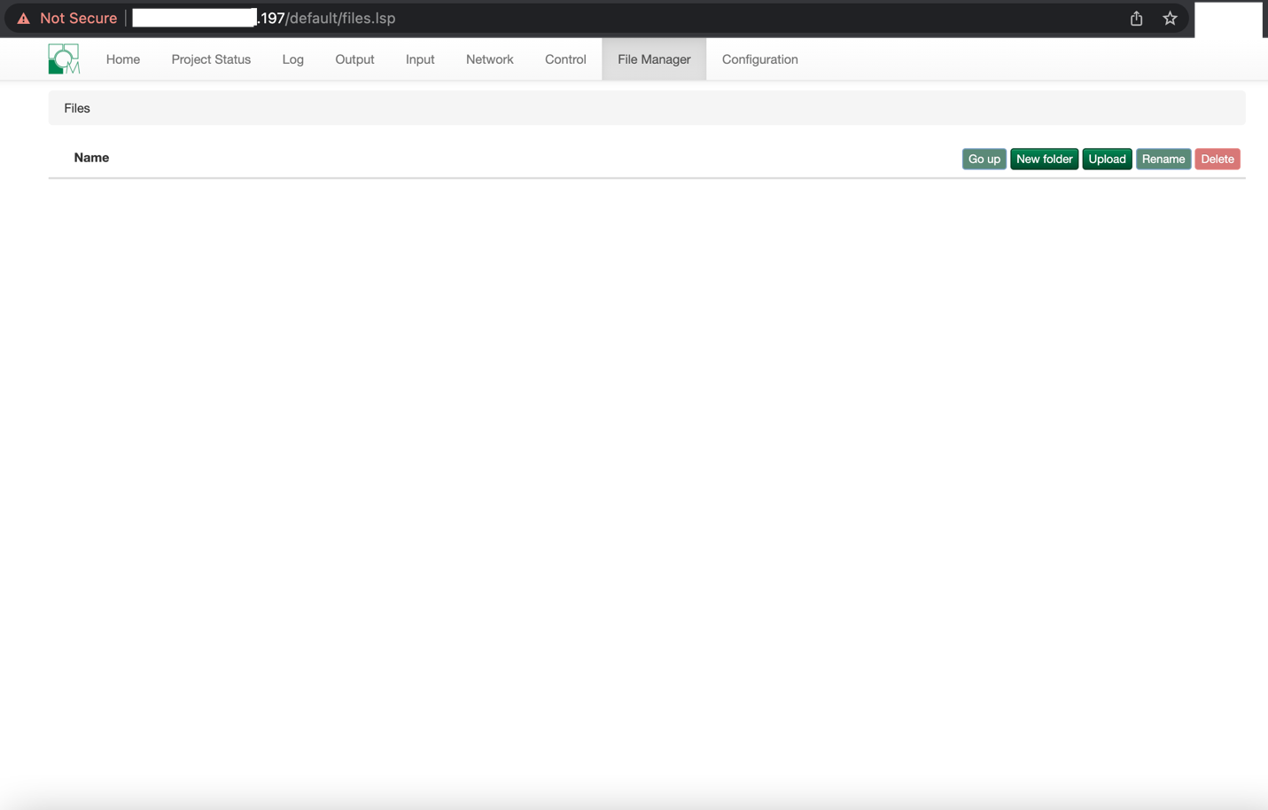
Task: Click the Upload button
Action: [1107, 159]
